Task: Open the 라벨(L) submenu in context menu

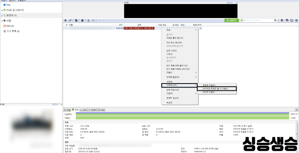Action: point(179,73)
